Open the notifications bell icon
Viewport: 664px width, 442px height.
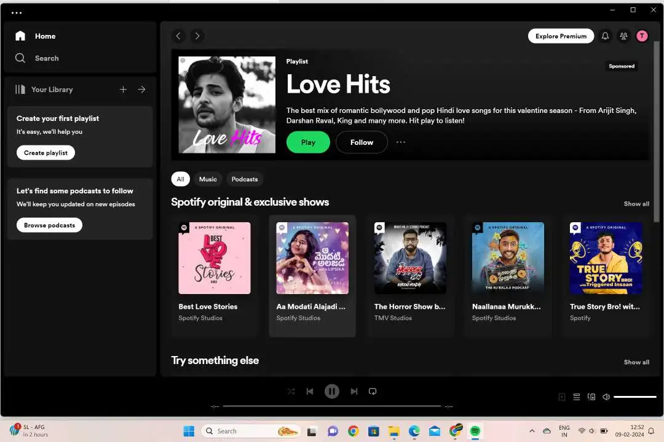coord(605,36)
